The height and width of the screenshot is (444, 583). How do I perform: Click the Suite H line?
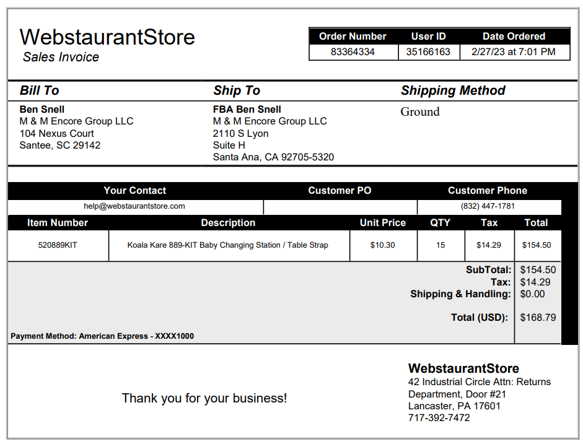click(x=229, y=146)
